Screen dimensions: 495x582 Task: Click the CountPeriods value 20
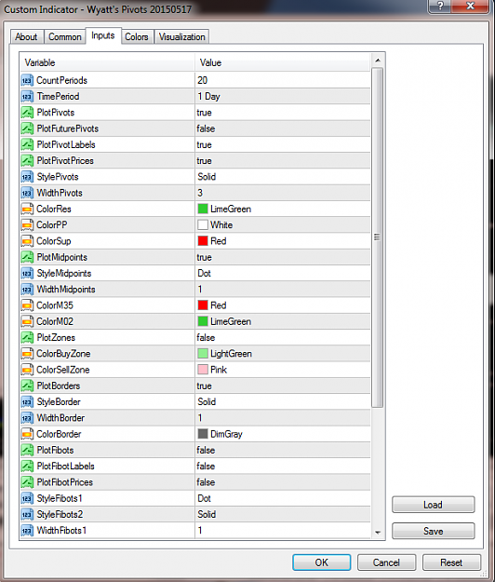(203, 80)
